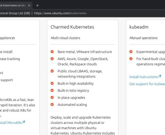
Task: Click the Public cloud LBAAS, storage text
Action: point(80,71)
